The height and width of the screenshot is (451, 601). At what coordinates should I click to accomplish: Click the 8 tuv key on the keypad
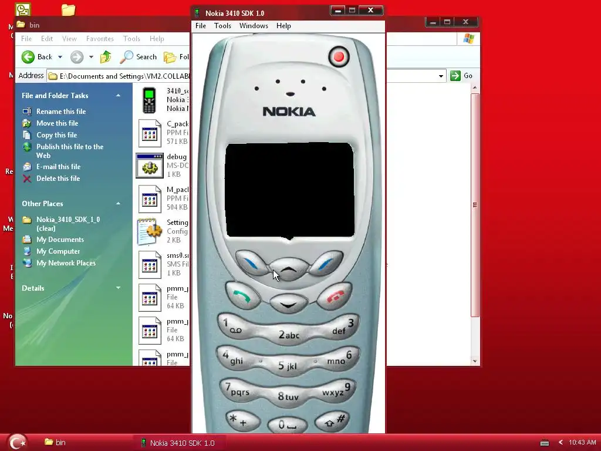(288, 396)
